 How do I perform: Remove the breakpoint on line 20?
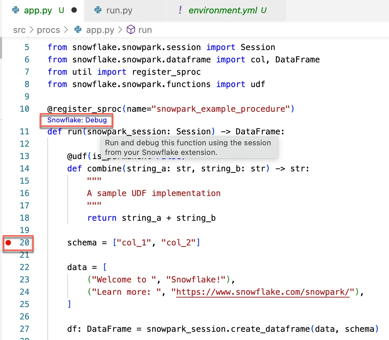point(8,242)
